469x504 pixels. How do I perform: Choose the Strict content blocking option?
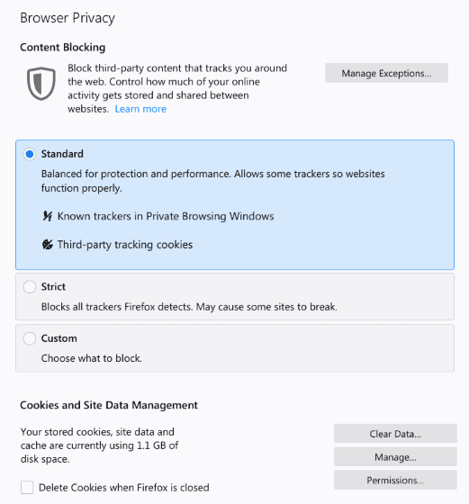[x=29, y=286]
